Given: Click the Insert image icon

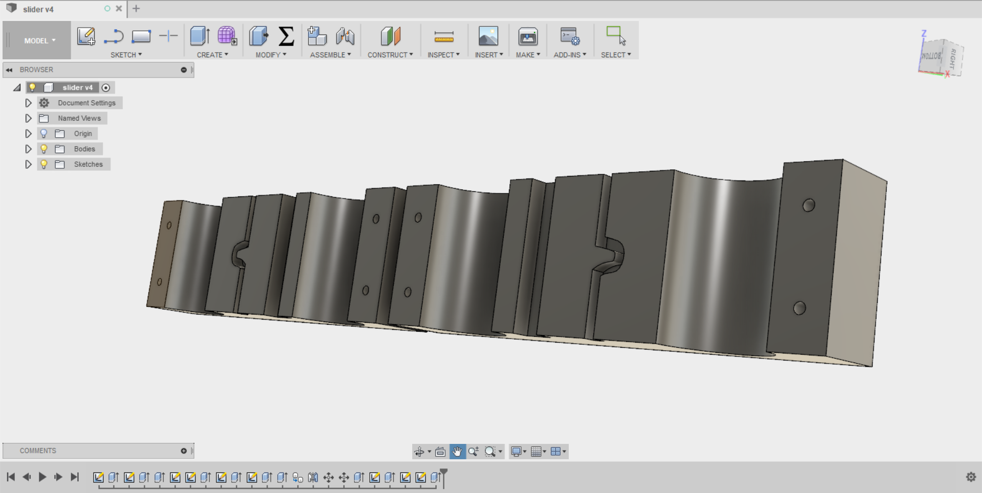Looking at the screenshot, I should click(x=488, y=36).
